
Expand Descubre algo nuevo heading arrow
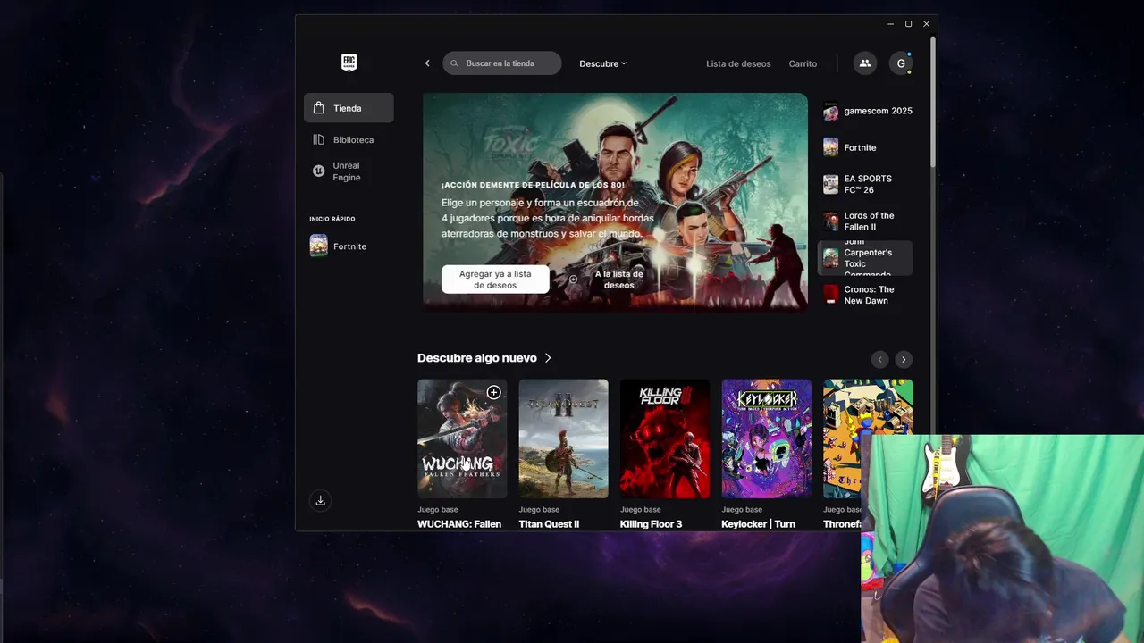point(548,358)
